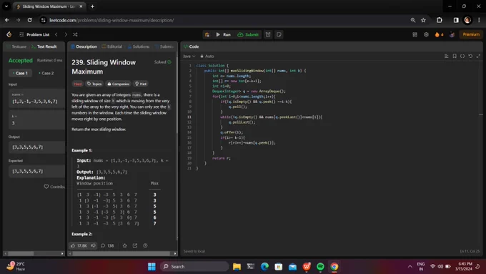Show hidden system tray icons chevron
Image resolution: width=486 pixels, height=274 pixels.
(410, 267)
